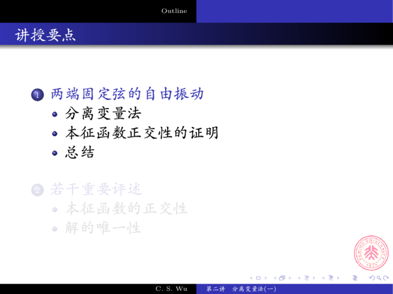The image size is (393, 294).
Task: Open subsection 本征函数正交性的证明
Action: (142, 133)
